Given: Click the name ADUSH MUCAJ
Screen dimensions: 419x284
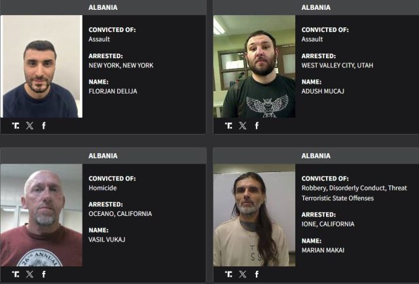Looking at the screenshot, I should tap(323, 92).
